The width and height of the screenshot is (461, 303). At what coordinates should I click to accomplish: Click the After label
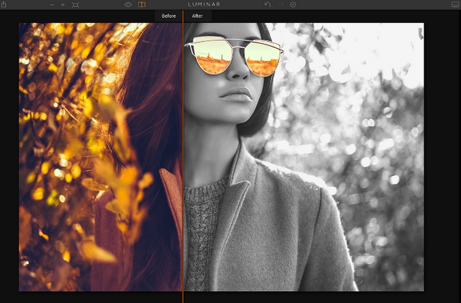197,16
